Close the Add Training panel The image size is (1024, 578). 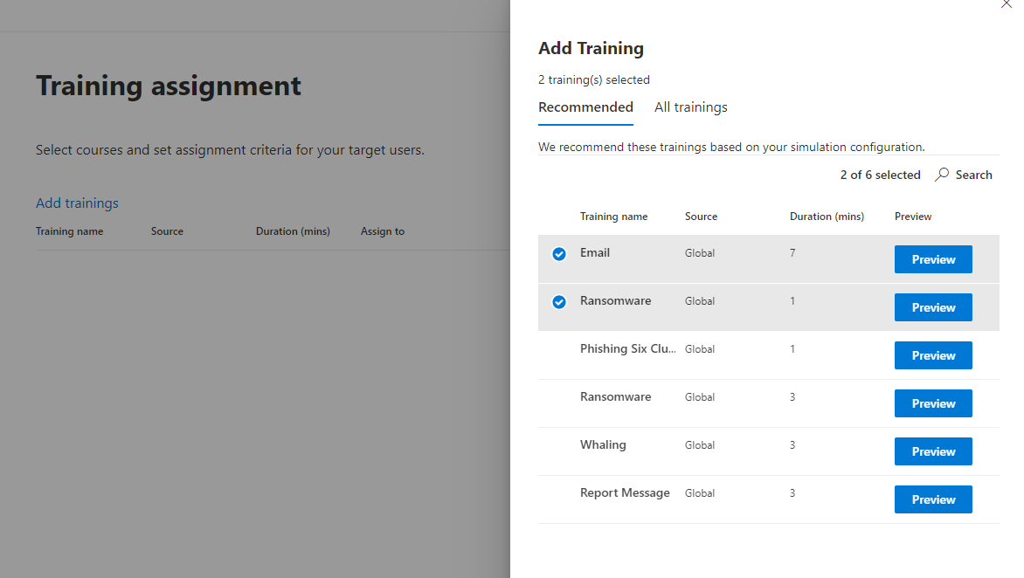(1007, 5)
